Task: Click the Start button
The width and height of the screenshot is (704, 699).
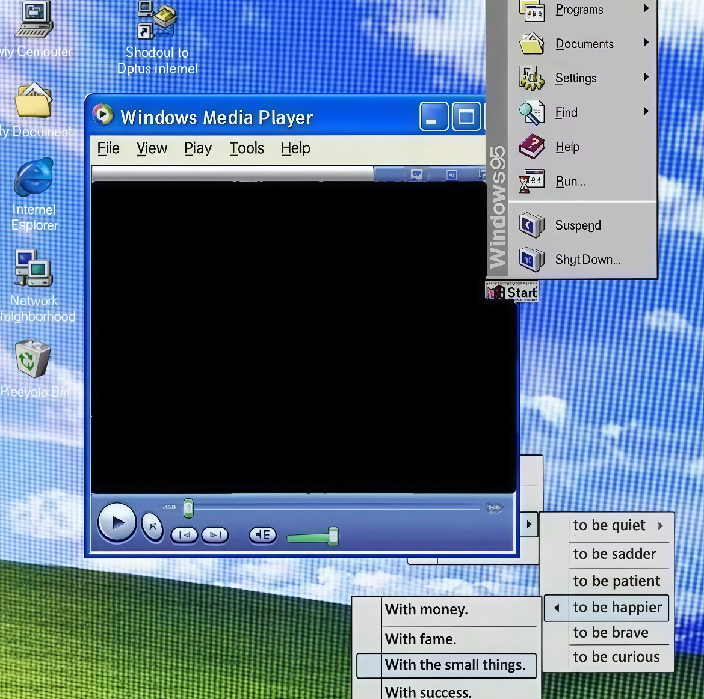Action: (x=513, y=292)
